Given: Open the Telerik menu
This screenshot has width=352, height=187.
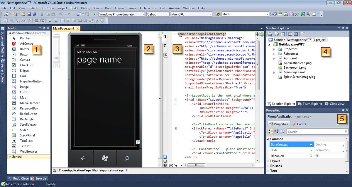Looking at the screenshot, I should [x=33, y=8].
